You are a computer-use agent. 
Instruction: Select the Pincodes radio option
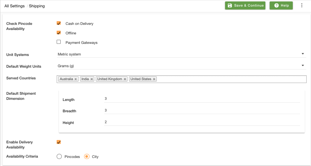(59, 156)
